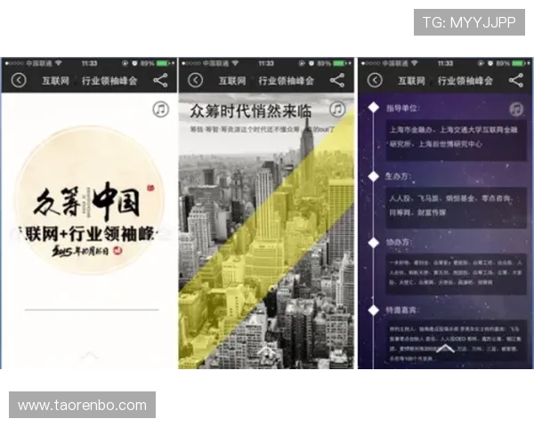Toggle music note on first phone screen
This screenshot has height=427, width=534.
(161, 109)
